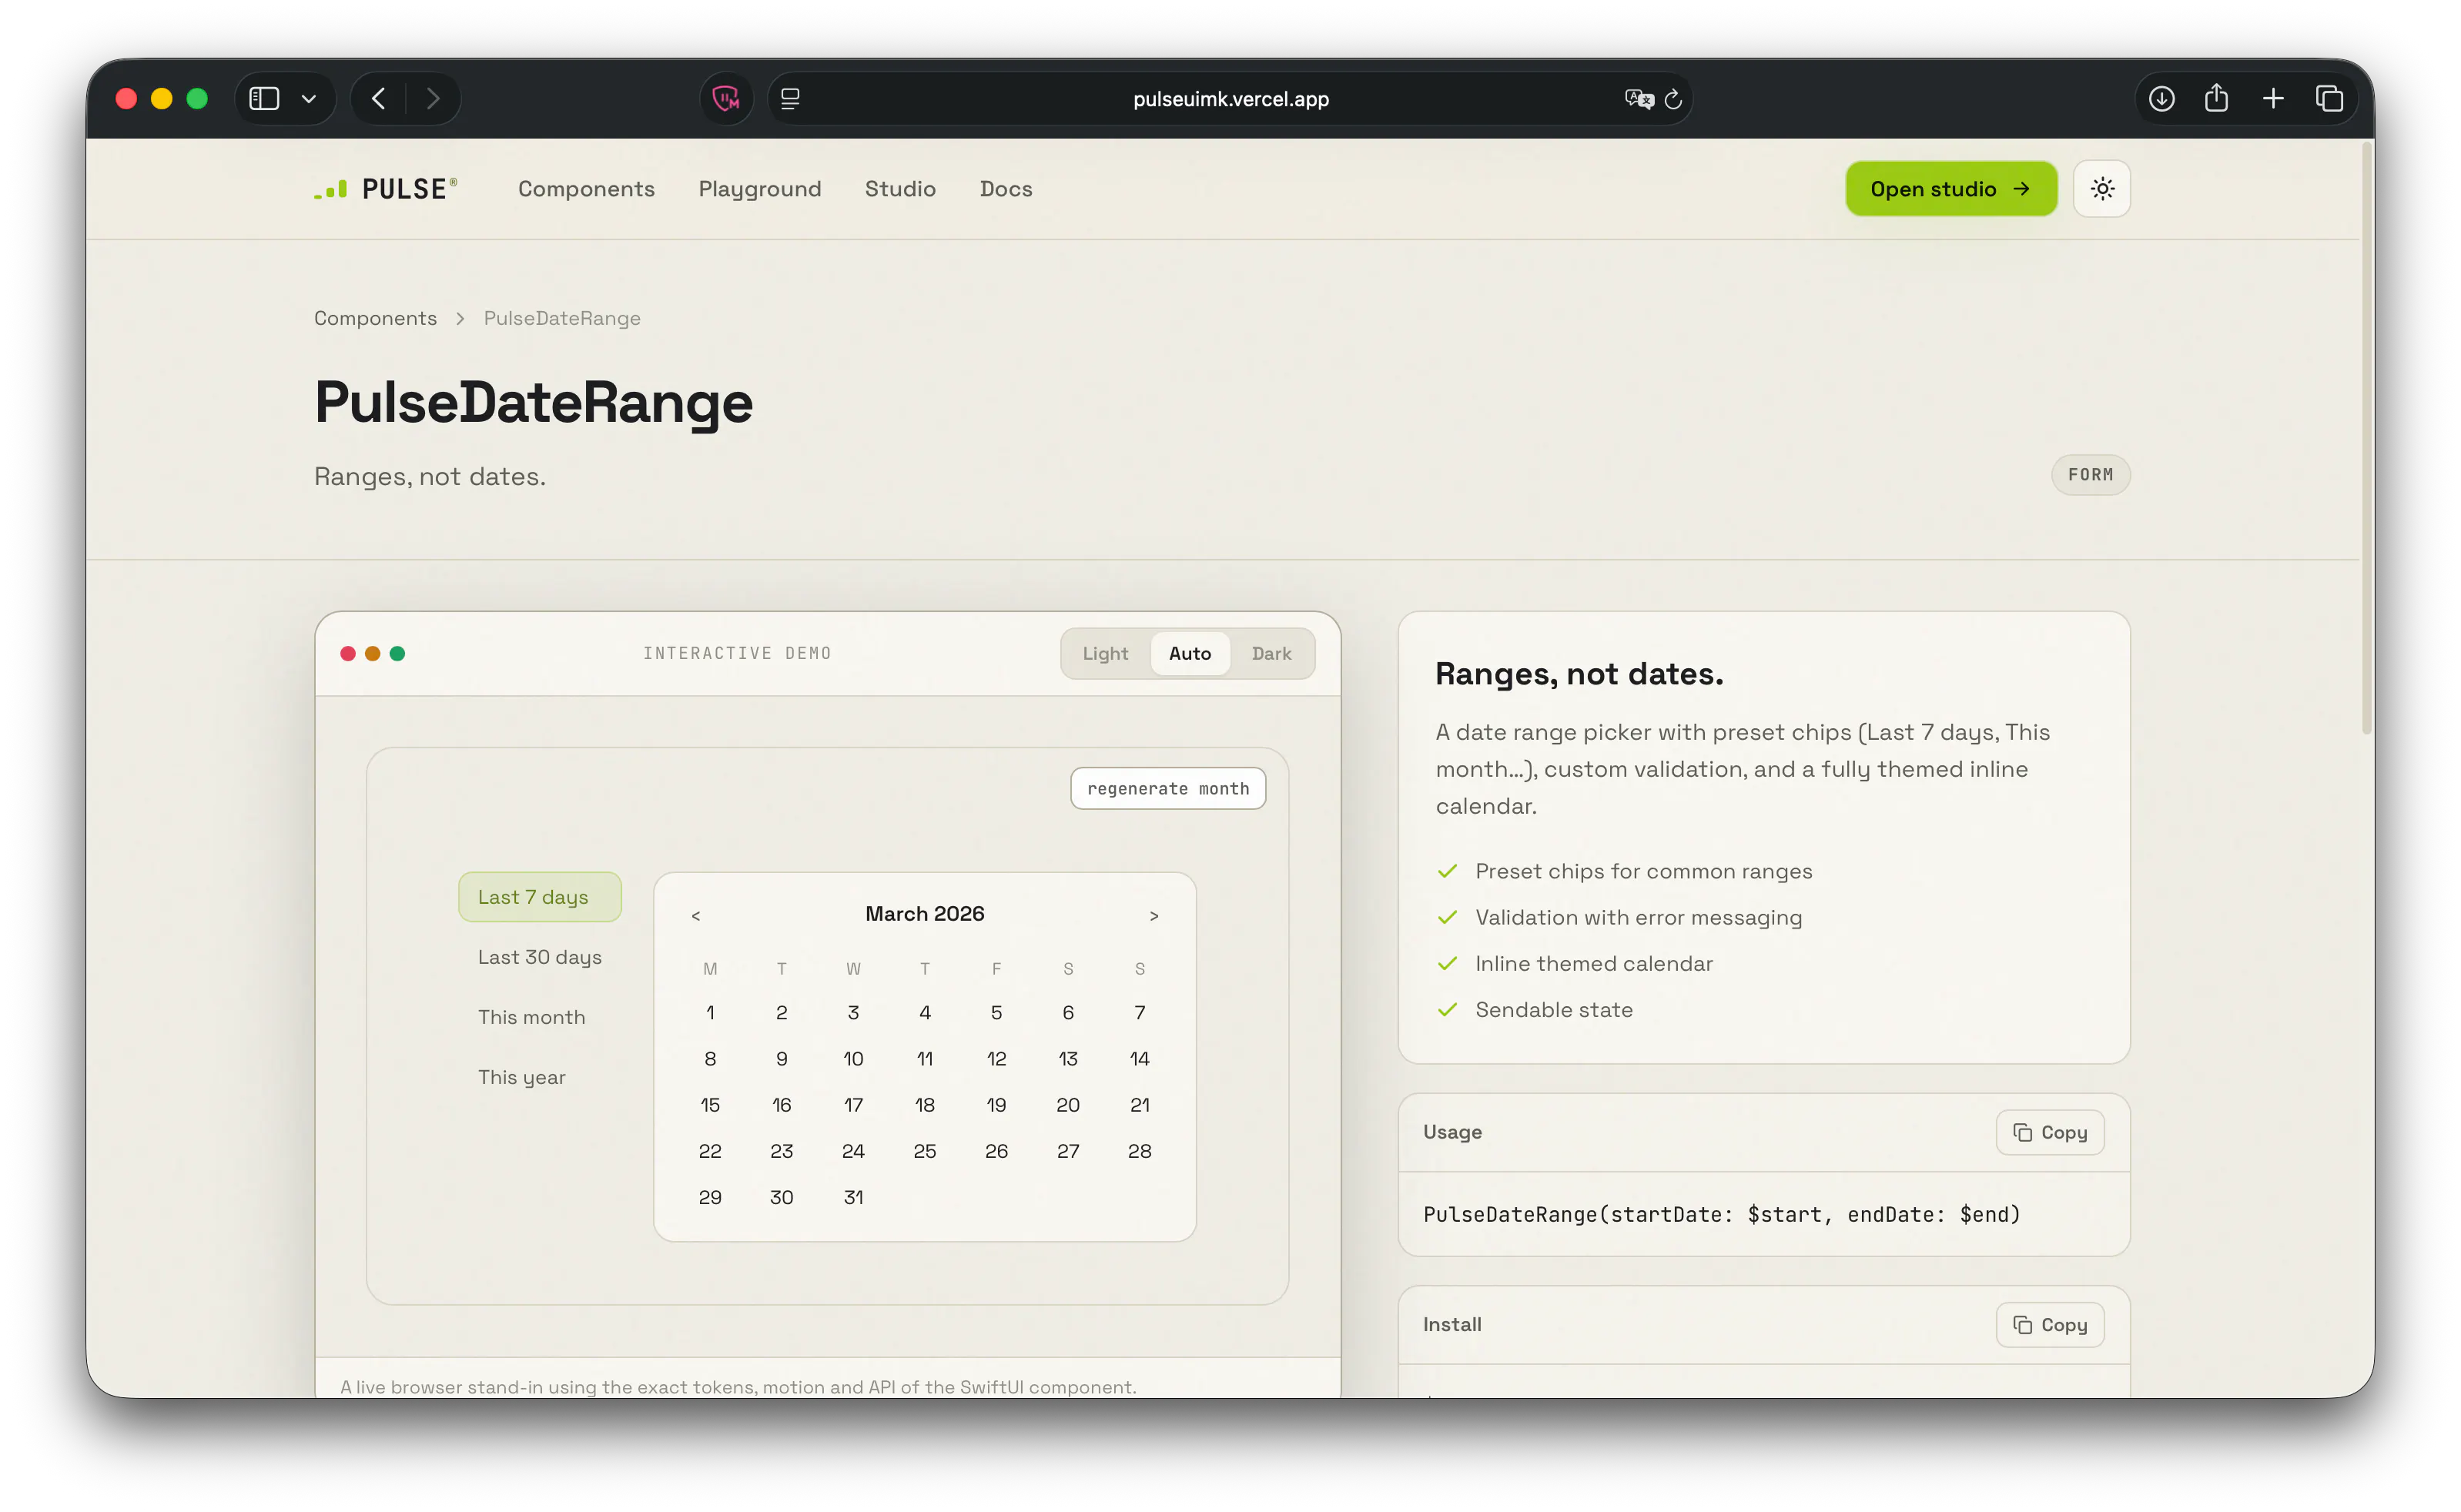This screenshot has height=1512, width=2461.
Task: Pick March 28 in the calendar
Action: pos(1140,1151)
